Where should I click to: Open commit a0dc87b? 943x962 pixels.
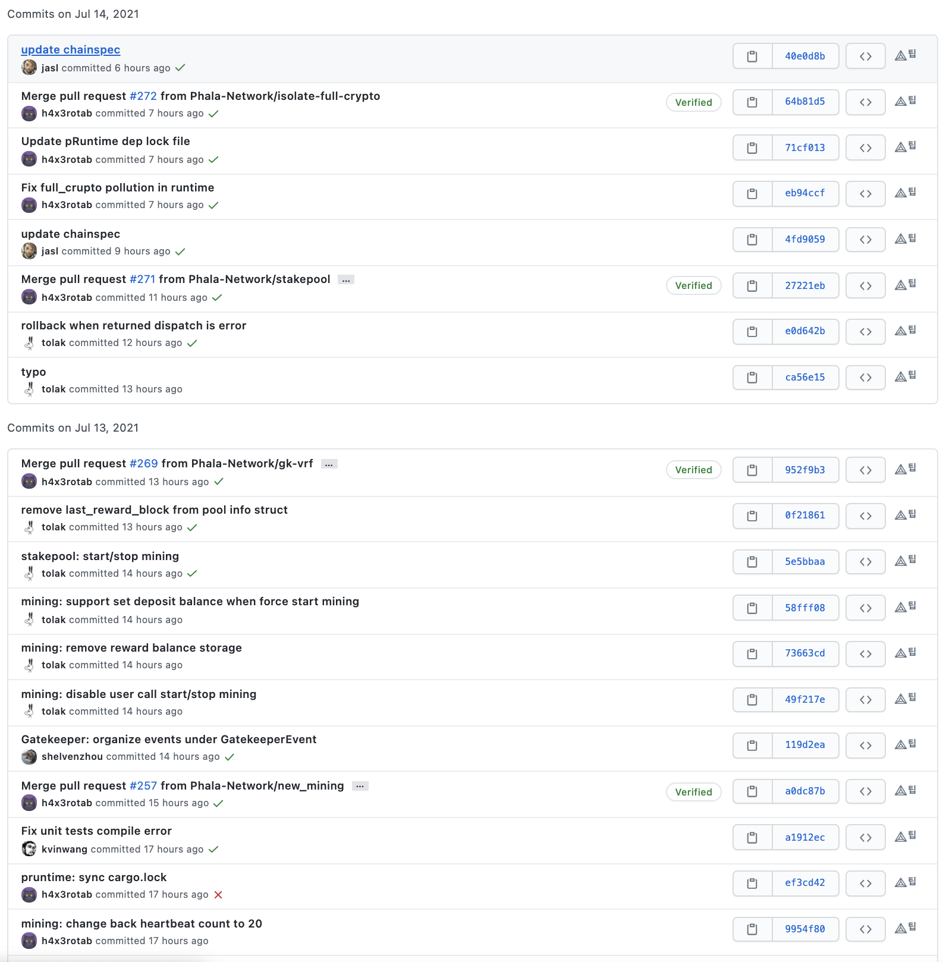(x=805, y=791)
